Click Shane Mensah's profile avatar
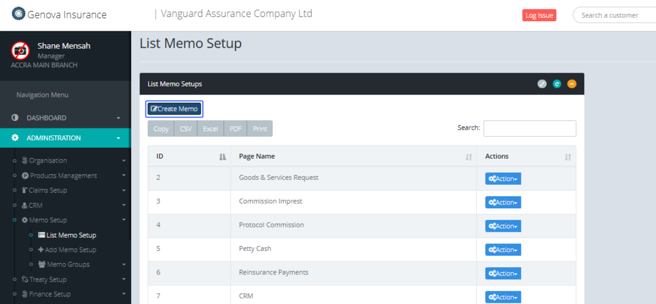The width and height of the screenshot is (656, 304). pos(20,51)
